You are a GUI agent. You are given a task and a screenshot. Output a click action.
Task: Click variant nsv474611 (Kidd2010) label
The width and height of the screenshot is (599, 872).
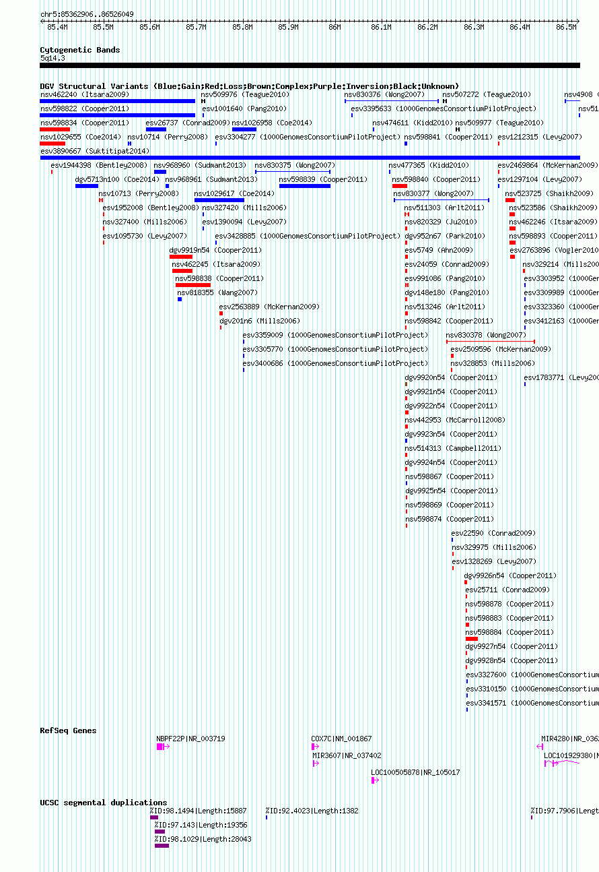pyautogui.click(x=413, y=123)
